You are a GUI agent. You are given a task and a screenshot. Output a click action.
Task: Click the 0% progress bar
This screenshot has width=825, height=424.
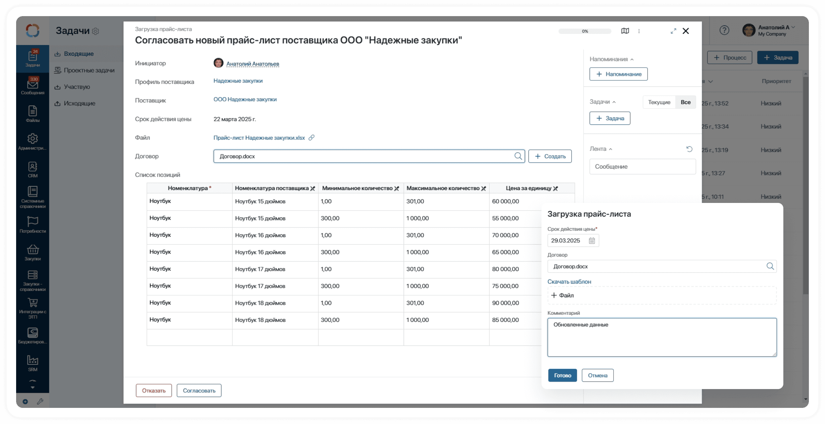[584, 31]
